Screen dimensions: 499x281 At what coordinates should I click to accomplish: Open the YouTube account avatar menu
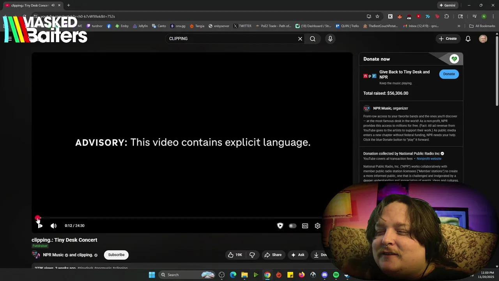[x=483, y=39]
